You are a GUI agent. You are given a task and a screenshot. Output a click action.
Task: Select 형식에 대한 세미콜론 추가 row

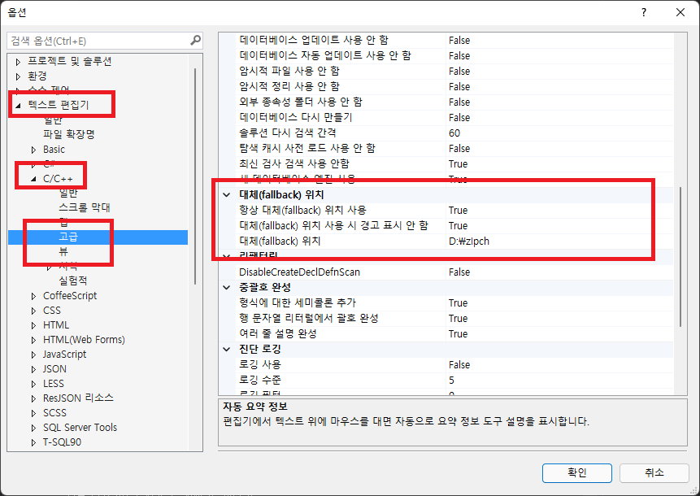[x=455, y=303]
